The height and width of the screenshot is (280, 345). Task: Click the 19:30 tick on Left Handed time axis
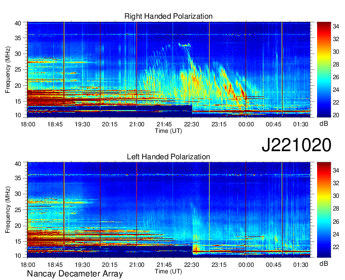point(82,265)
